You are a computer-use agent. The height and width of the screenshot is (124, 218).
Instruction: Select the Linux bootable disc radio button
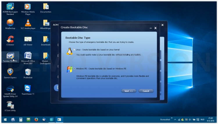point(74,50)
